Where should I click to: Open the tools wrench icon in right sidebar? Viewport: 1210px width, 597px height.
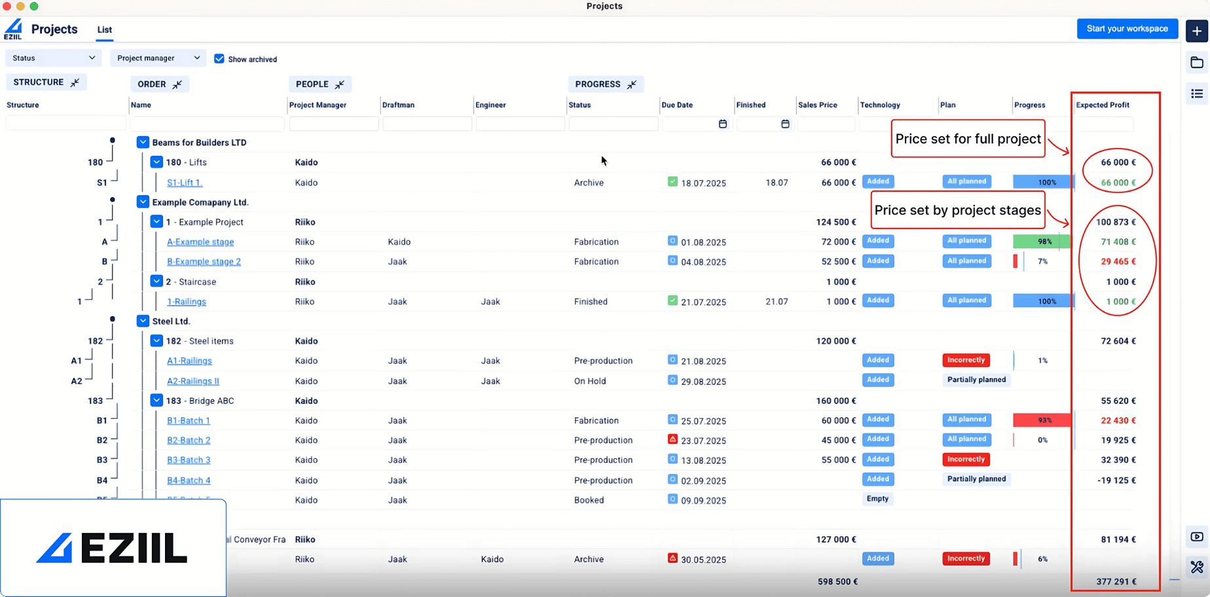(1196, 568)
